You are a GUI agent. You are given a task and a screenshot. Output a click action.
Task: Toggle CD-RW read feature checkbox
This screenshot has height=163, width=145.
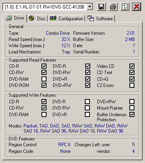pyautogui.click(x=44, y=72)
